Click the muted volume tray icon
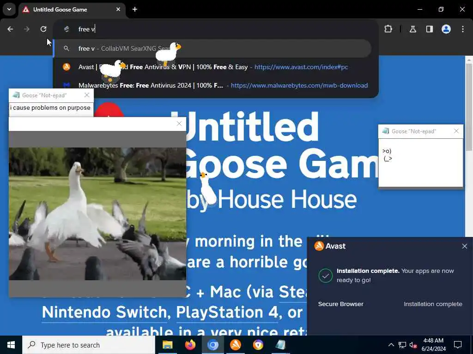 (x=413, y=345)
